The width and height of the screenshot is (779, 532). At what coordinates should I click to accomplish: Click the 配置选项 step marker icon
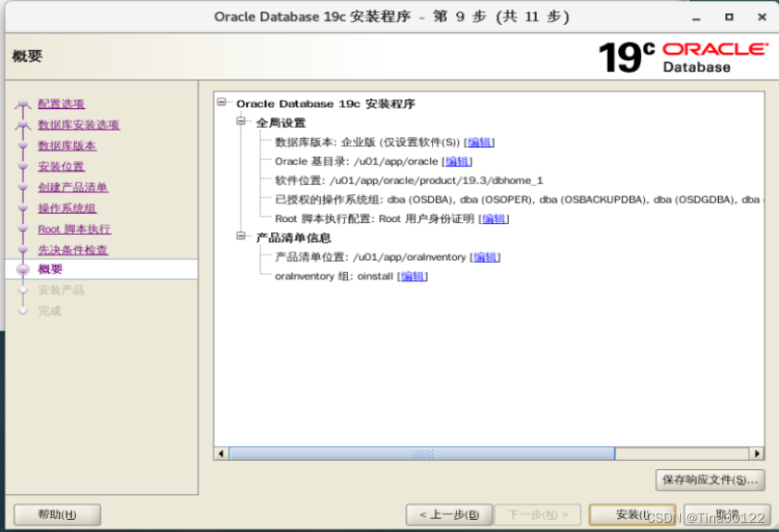pyautogui.click(x=22, y=104)
